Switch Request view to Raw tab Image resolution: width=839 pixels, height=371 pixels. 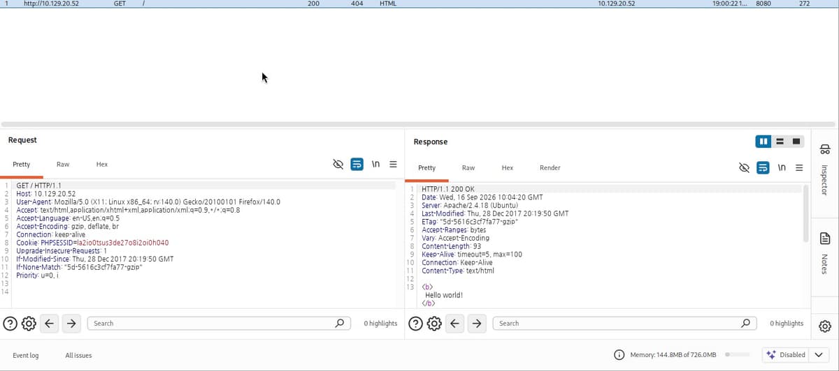[x=63, y=165]
